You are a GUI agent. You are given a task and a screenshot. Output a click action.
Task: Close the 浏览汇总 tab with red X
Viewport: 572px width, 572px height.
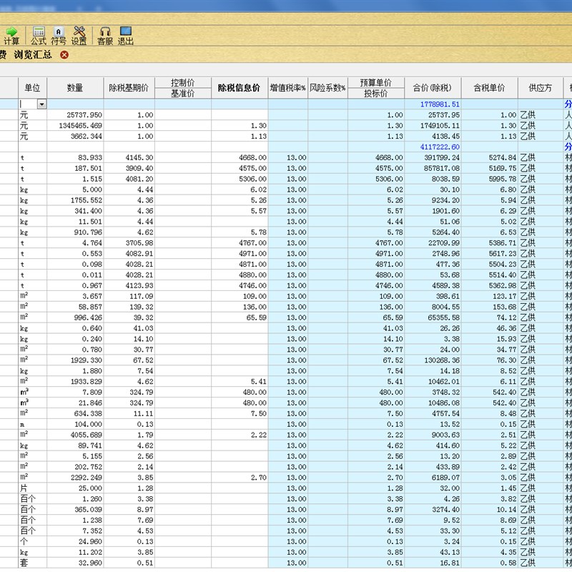(x=64, y=55)
